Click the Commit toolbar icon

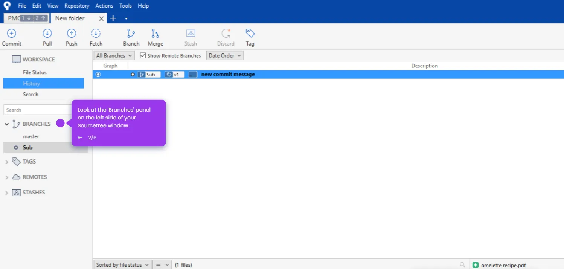click(12, 33)
